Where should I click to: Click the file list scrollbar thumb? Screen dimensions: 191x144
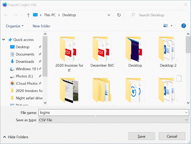point(188,45)
